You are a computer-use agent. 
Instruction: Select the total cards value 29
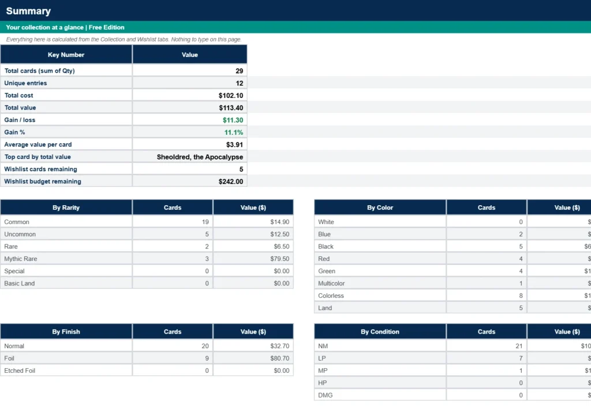pos(189,71)
